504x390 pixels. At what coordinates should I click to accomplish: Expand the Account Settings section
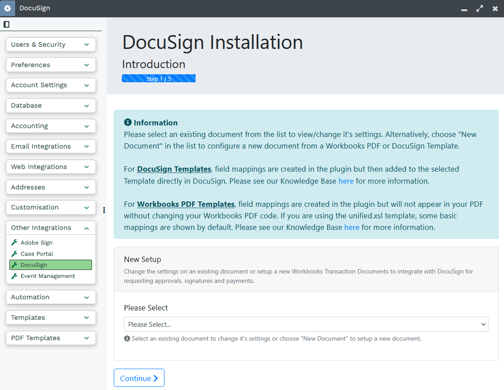[51, 85]
